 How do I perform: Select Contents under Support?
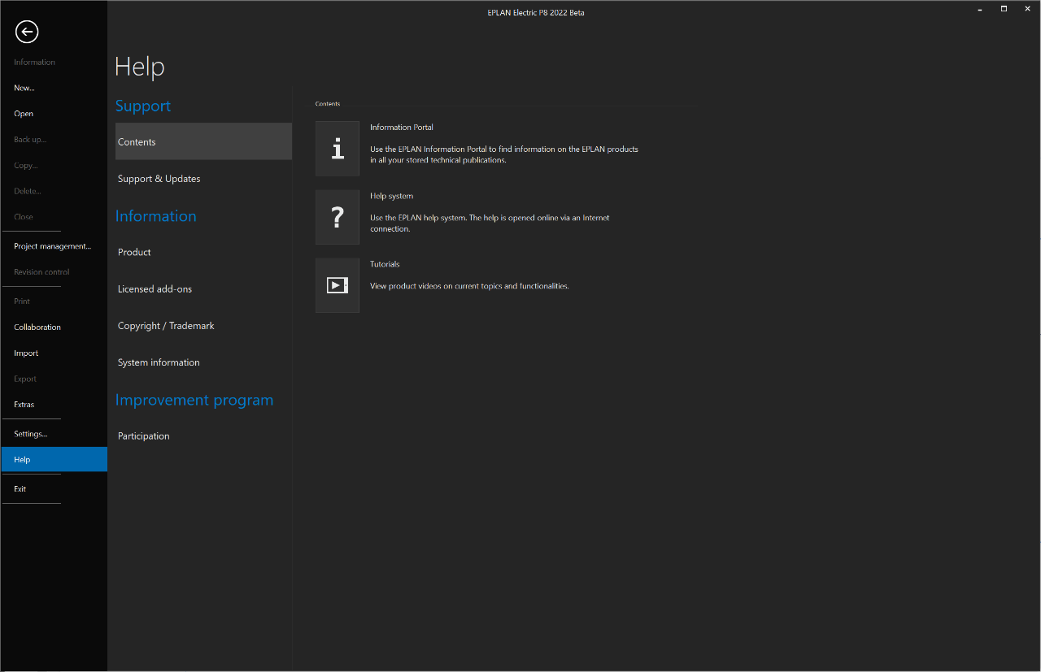point(203,142)
